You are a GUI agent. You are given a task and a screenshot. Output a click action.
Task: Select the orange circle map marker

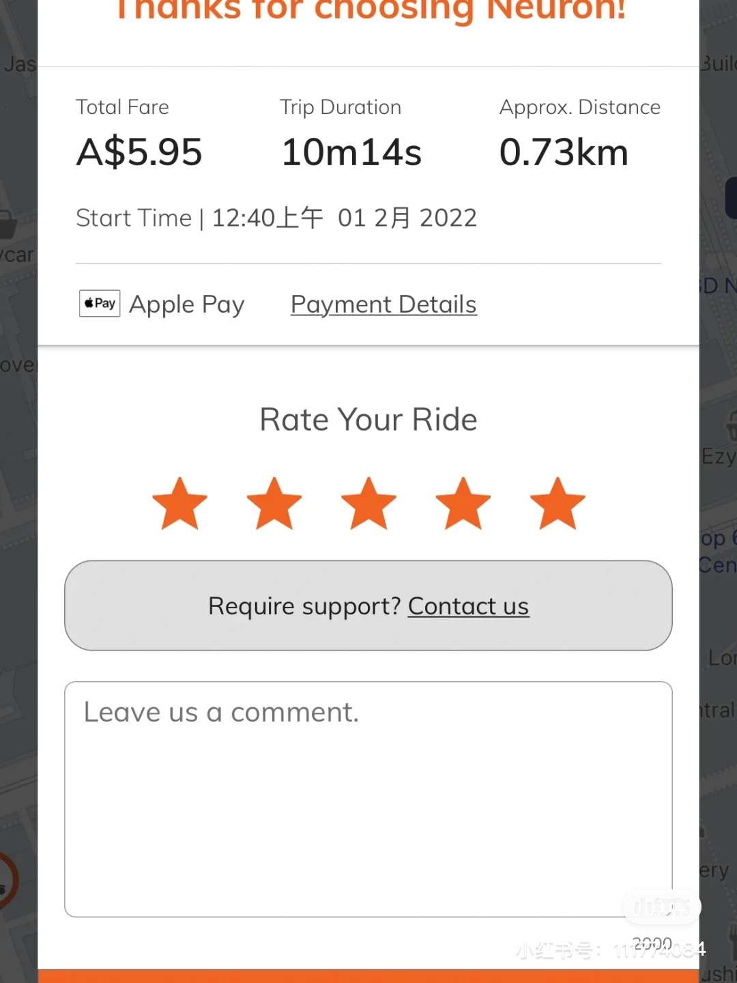pos(7,880)
